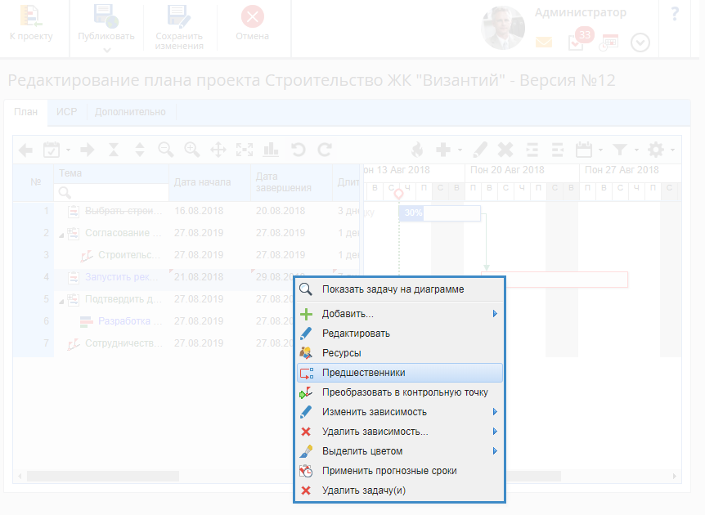Open dropdown arrow next to plus icon
The height and width of the screenshot is (515, 705).
[x=460, y=150]
